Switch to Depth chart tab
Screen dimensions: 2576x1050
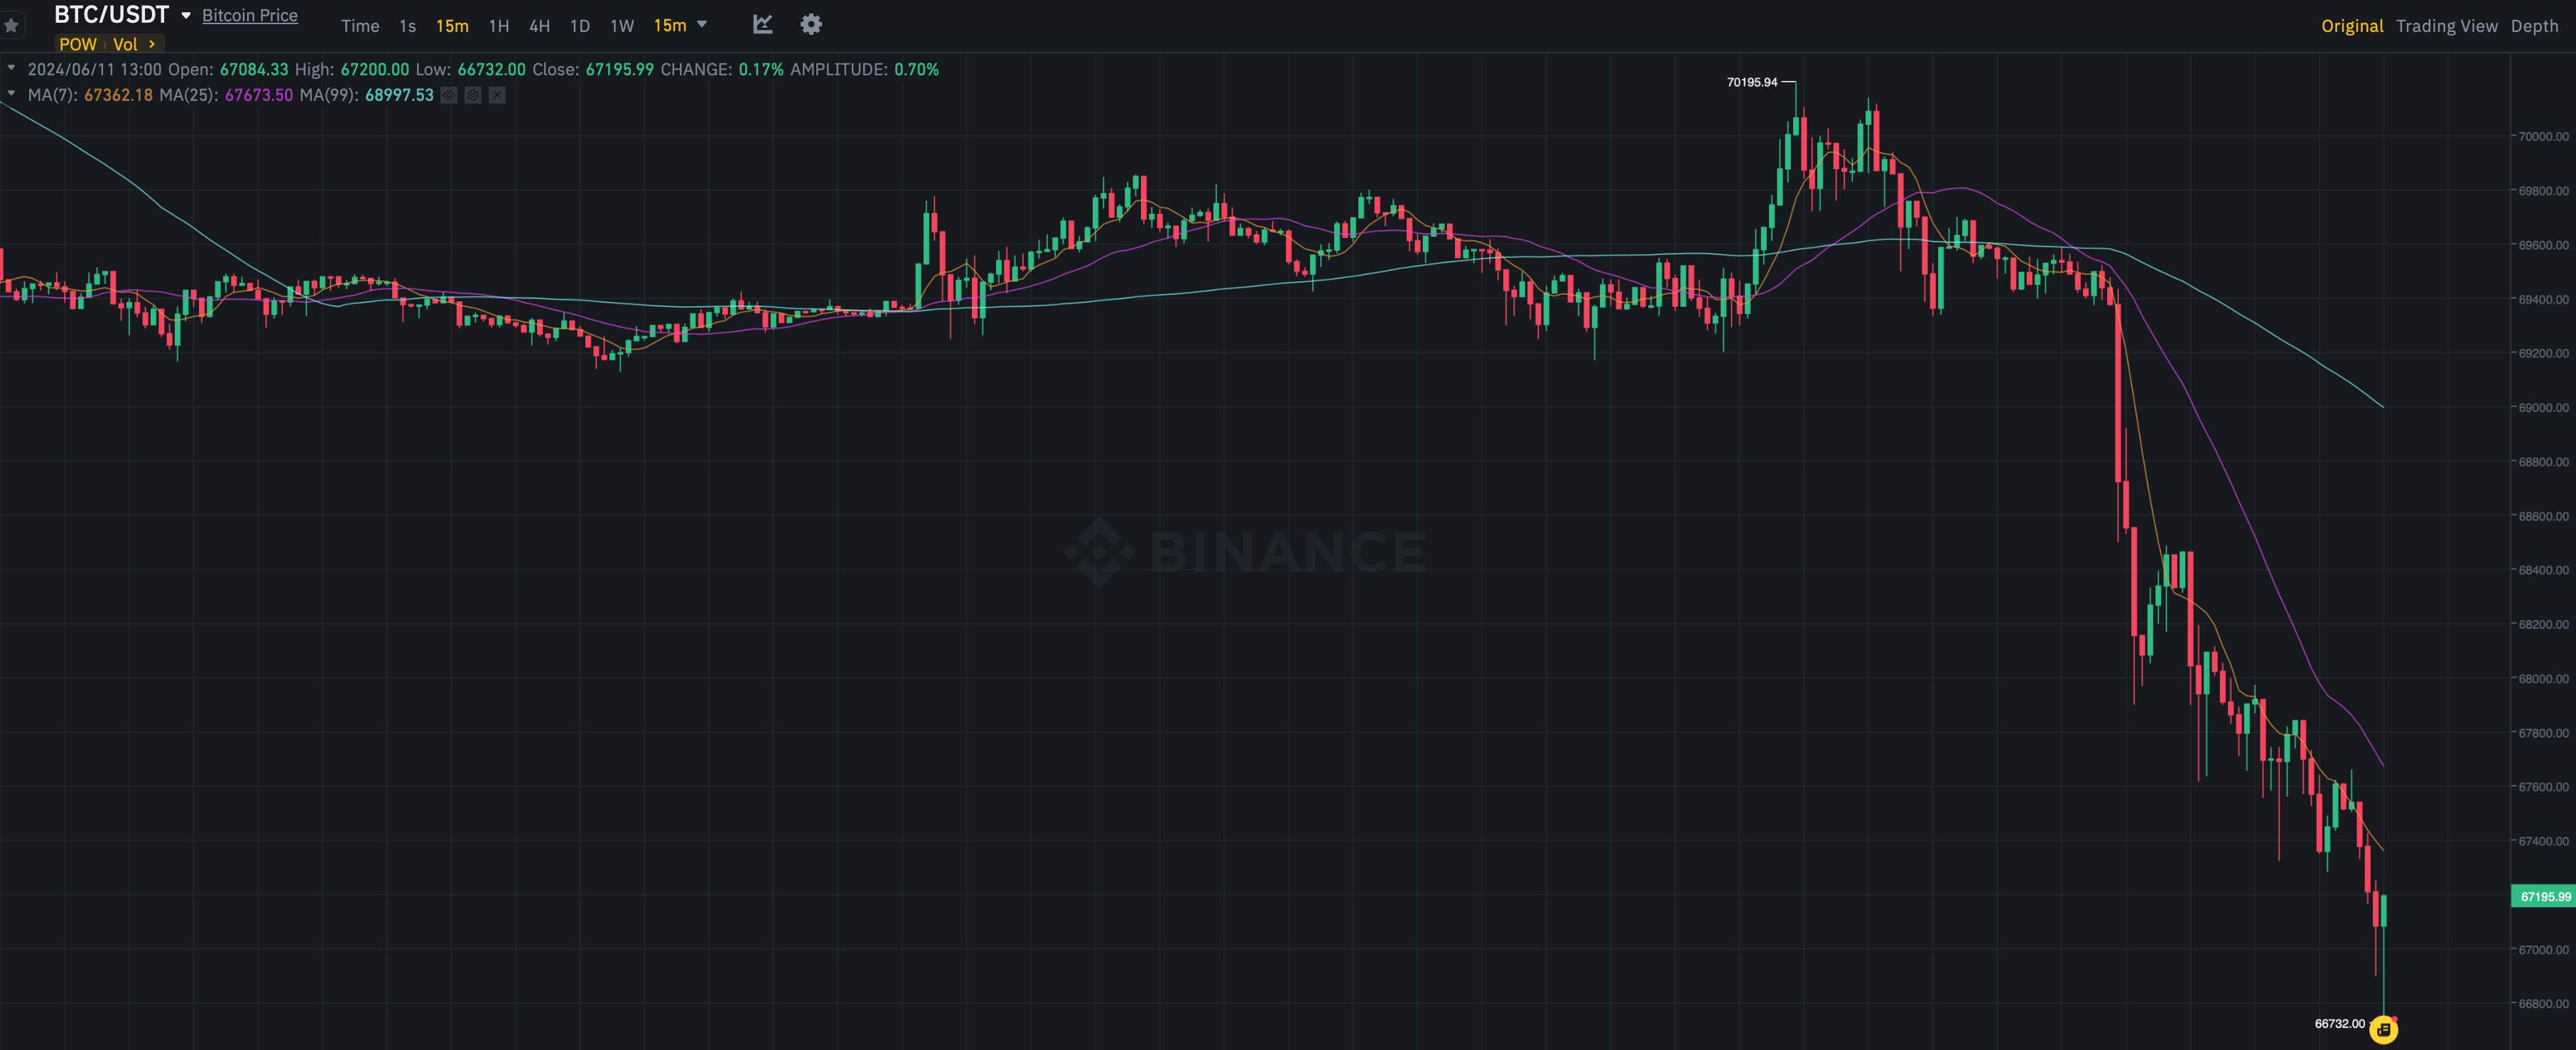coord(2534,26)
